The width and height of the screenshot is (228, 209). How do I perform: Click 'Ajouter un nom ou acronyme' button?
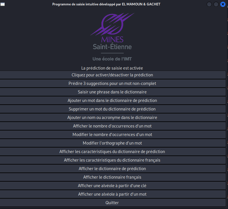coord(112,118)
